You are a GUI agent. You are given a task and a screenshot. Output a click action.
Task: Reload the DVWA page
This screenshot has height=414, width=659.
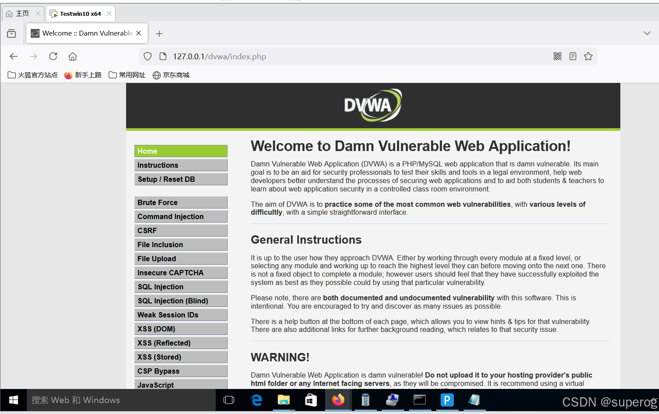click(53, 56)
